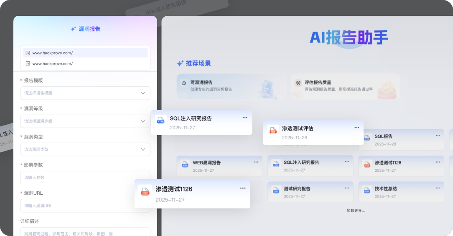Click the 加载更多 link
453x236 pixels.
[355, 211]
